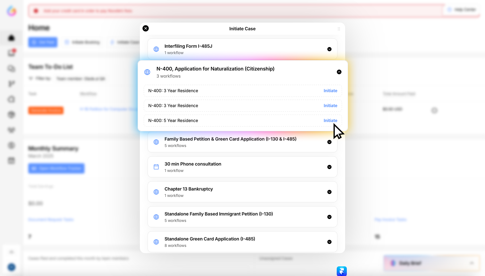Viewport: 485px width, 276px height.
Task: Click the "3 workflows" count under N-400
Action: pos(168,76)
